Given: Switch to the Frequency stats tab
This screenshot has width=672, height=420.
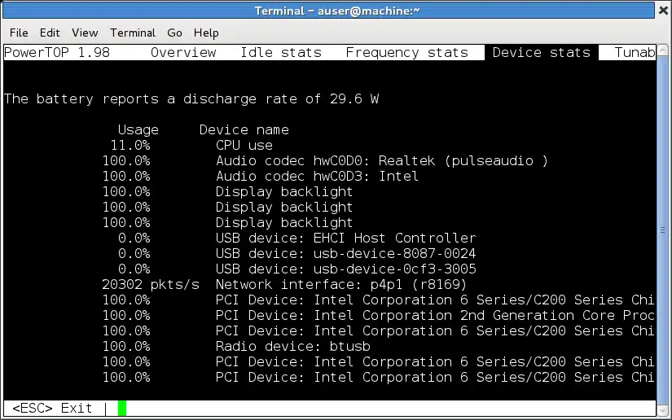Looking at the screenshot, I should (406, 53).
